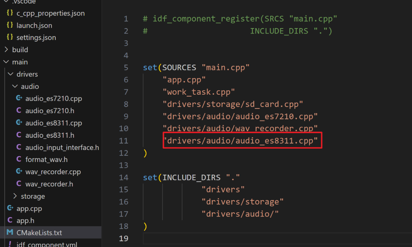Open wav_recorder.h file

pyautogui.click(x=49, y=184)
